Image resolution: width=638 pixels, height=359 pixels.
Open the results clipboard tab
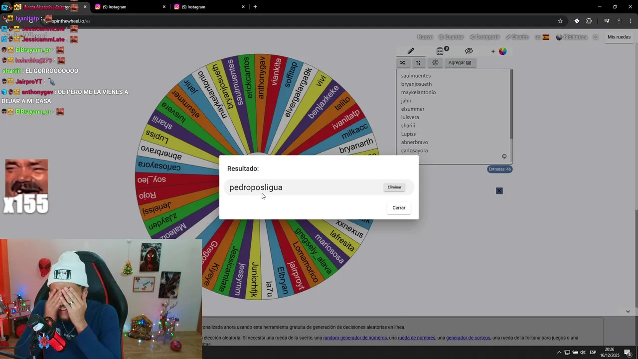point(441,51)
